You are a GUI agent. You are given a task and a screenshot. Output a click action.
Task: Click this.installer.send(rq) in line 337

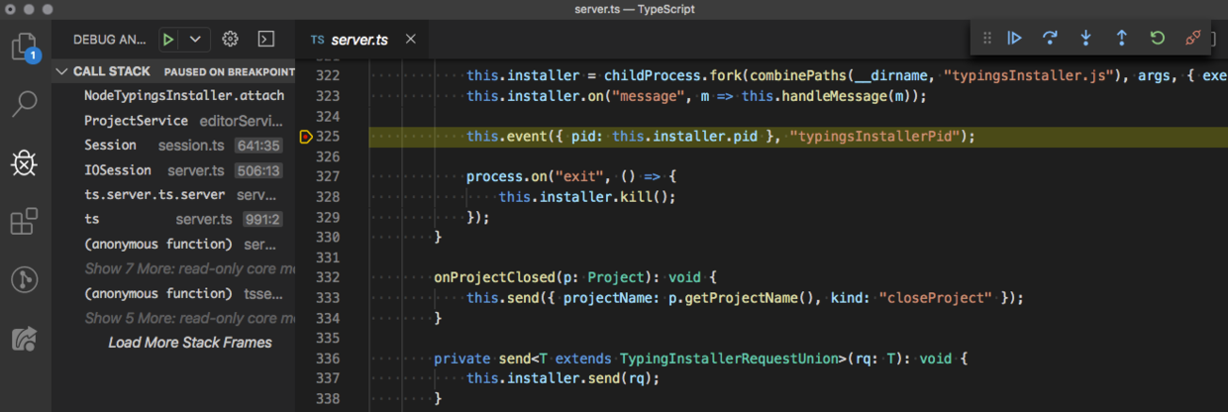coord(563,377)
